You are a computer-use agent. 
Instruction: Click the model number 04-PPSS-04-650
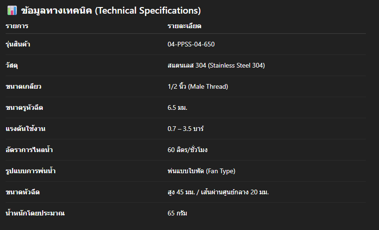191,44
